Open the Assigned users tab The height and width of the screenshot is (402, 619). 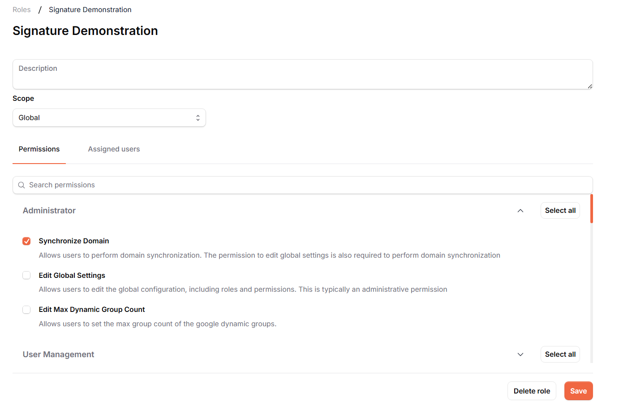[114, 149]
